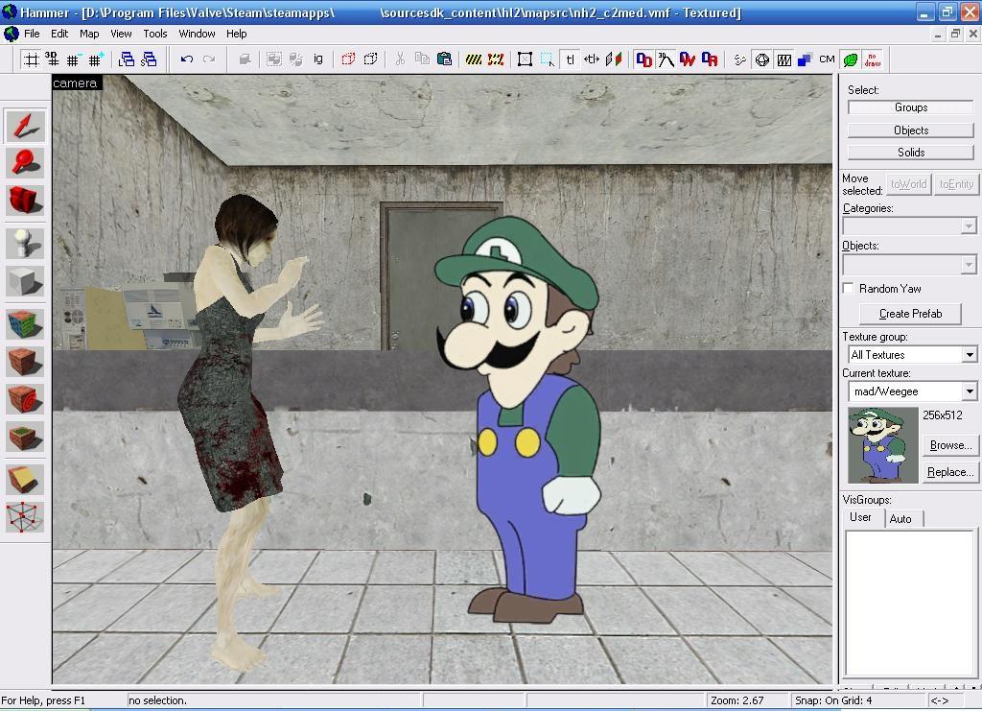The image size is (982, 711).
Task: Browse for a texture
Action: click(950, 445)
